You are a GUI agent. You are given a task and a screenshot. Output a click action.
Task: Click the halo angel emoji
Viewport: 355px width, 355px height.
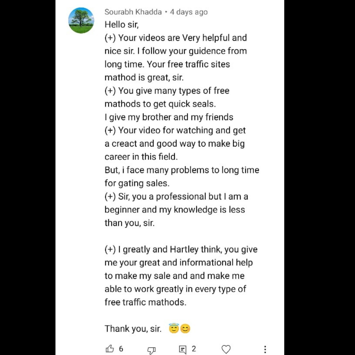174,328
